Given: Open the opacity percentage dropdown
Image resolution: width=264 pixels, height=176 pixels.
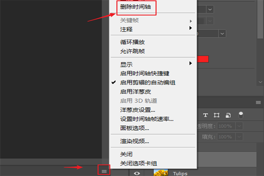Looking at the screenshot, I should pos(239,126).
